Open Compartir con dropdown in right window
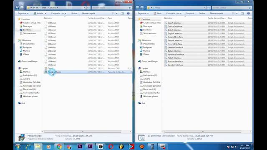267x150 pixels. click(x=174, y=13)
